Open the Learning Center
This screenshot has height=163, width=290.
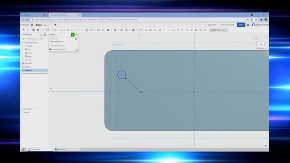tap(227, 25)
